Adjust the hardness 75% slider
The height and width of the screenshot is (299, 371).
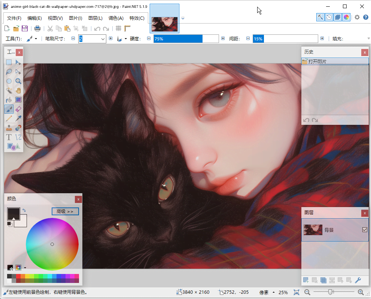click(x=186, y=39)
